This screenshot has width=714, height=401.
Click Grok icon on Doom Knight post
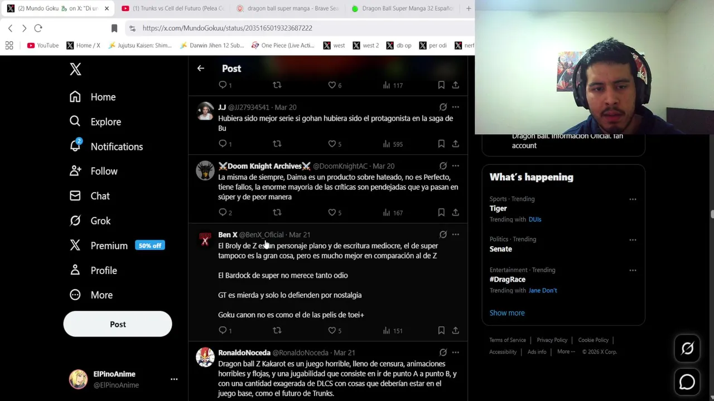coord(443,166)
